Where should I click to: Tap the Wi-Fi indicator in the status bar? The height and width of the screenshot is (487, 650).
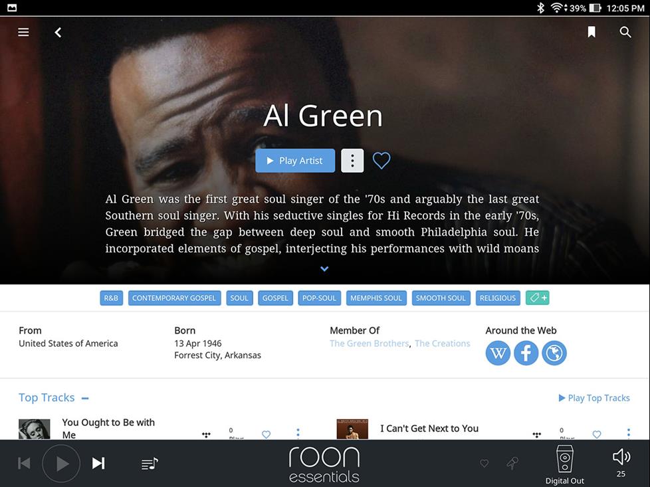coord(558,8)
